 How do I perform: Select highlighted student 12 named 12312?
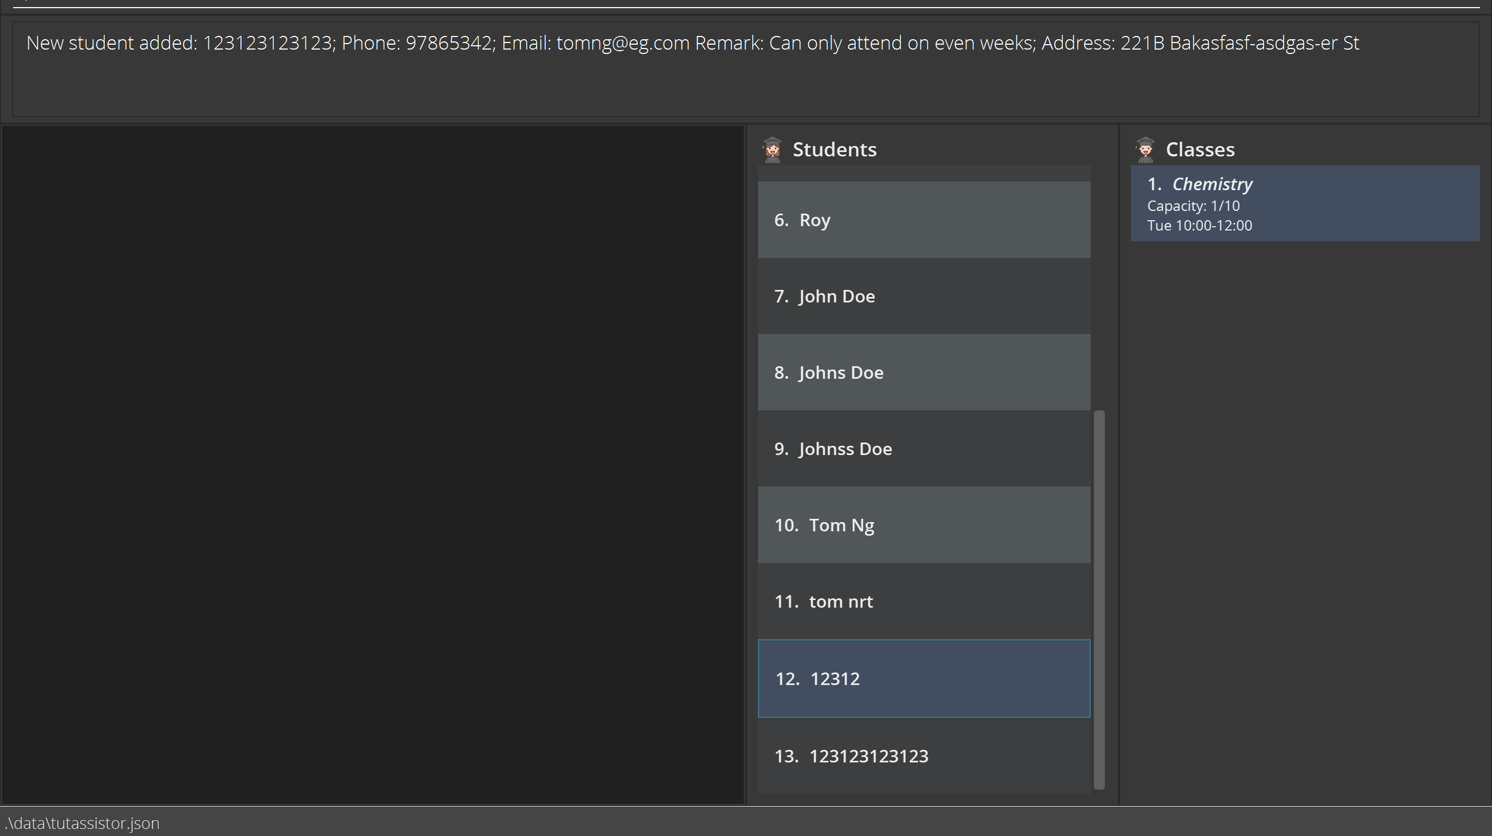click(923, 679)
